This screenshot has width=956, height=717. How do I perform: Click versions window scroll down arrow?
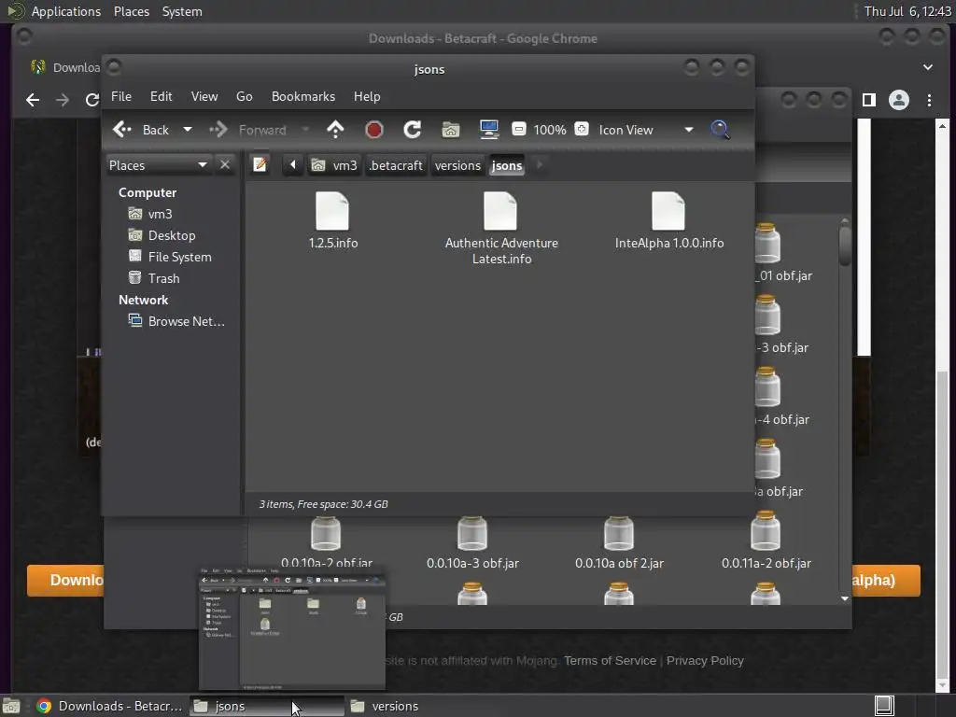[844, 598]
